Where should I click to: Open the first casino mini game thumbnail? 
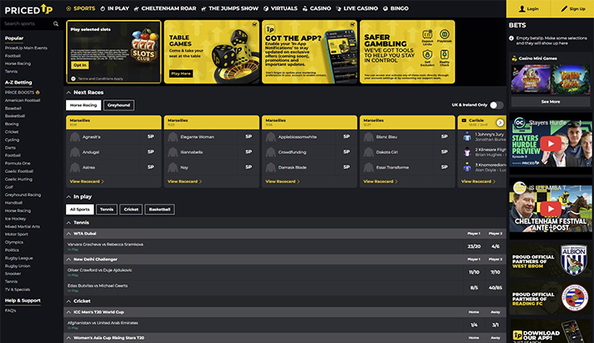coord(530,79)
